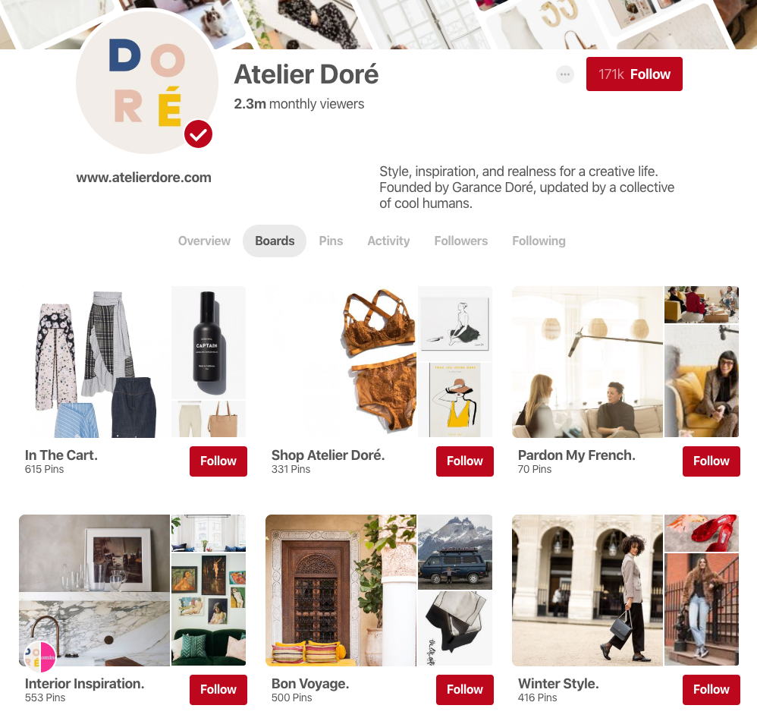The height and width of the screenshot is (721, 757).
Task: Follow the Winter Style board
Action: (x=711, y=690)
